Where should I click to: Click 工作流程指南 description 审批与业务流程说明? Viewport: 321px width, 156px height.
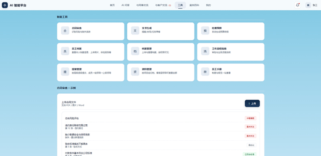221,52
